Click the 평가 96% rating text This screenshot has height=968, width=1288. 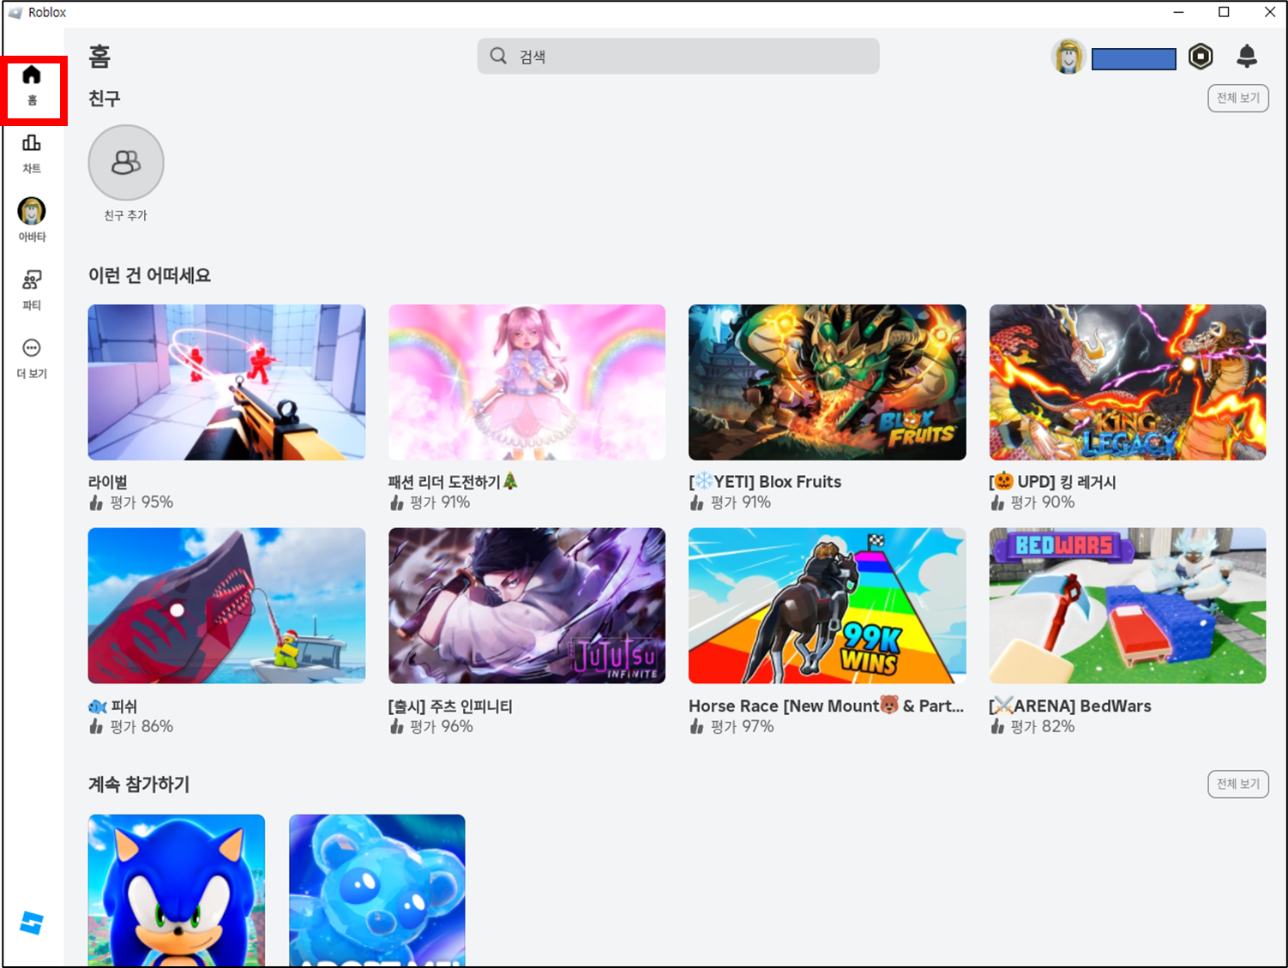pyautogui.click(x=442, y=726)
